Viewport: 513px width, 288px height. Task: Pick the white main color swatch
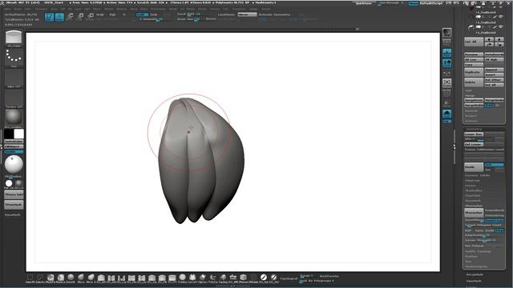(x=19, y=134)
